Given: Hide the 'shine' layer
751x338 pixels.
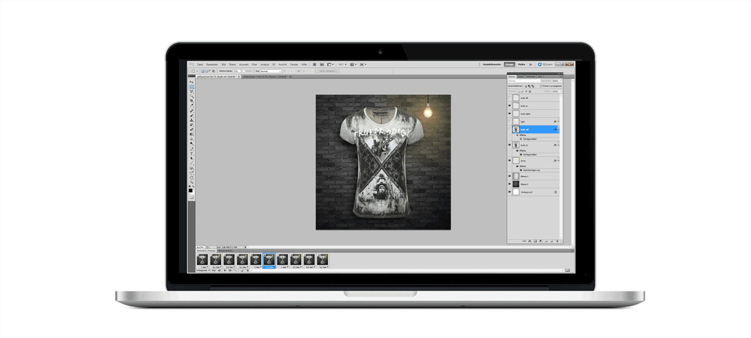Looking at the screenshot, I should tap(509, 161).
